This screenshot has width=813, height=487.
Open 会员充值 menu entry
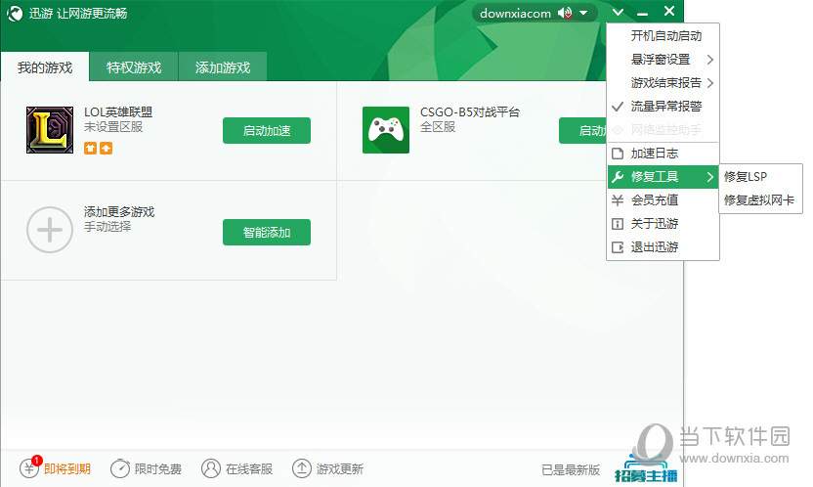point(663,199)
